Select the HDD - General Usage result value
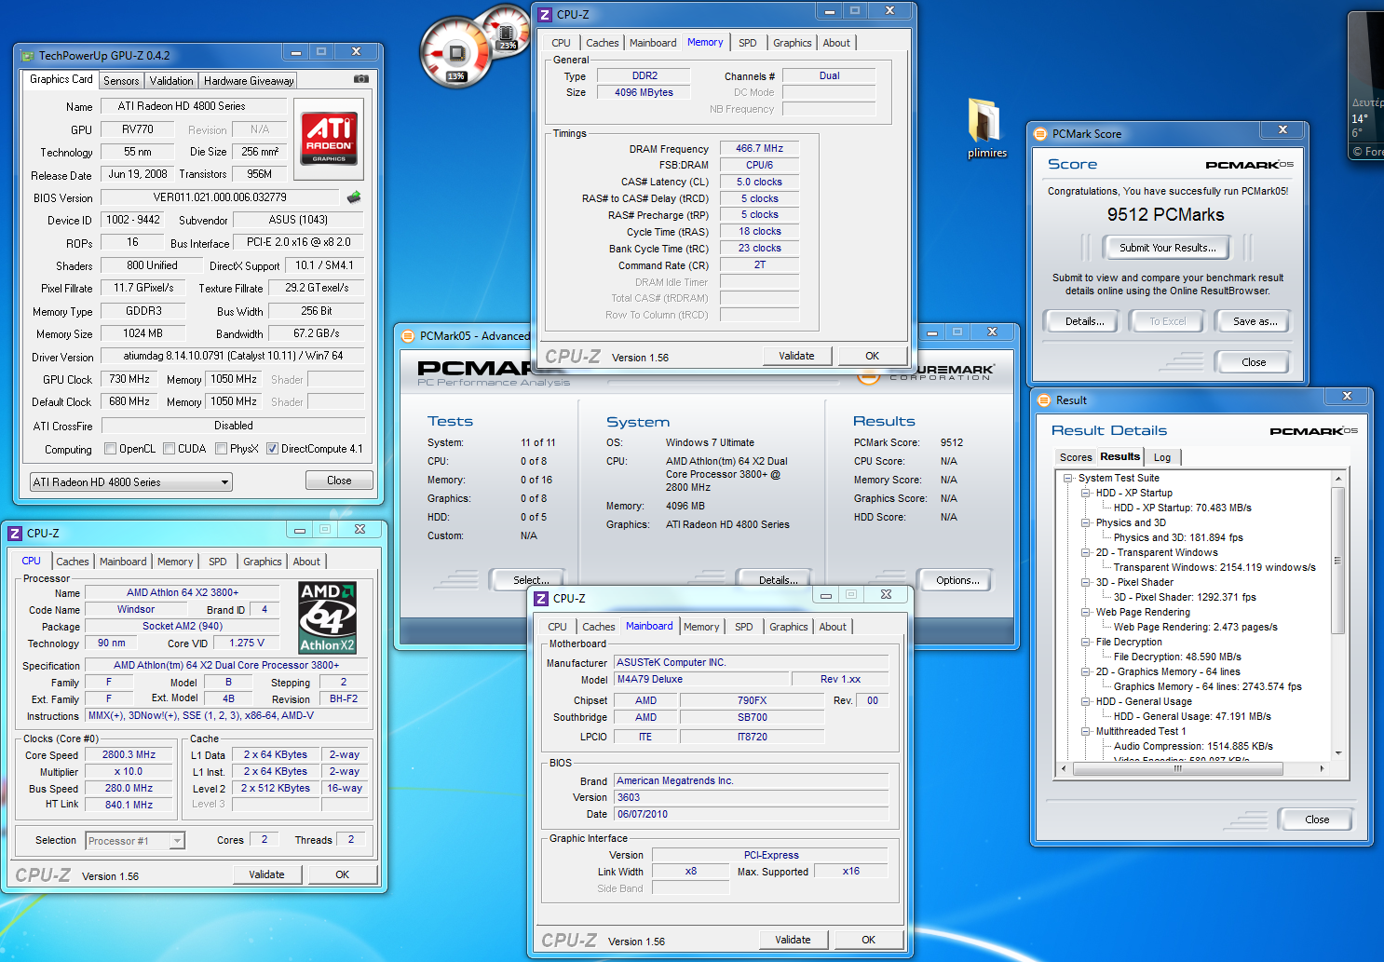This screenshot has width=1384, height=962. (x=1192, y=716)
